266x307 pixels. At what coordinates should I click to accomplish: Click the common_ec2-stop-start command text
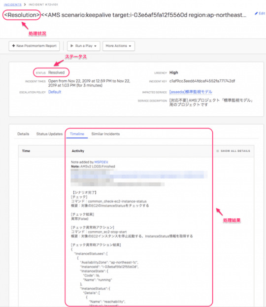(107, 232)
